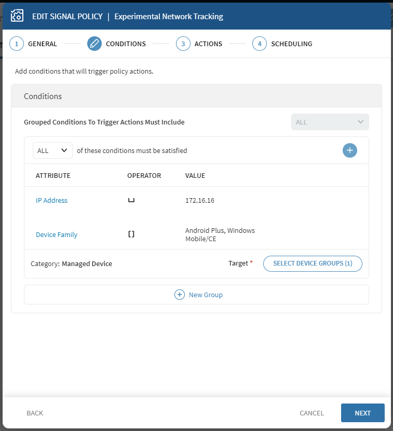The width and height of the screenshot is (393, 431).
Task: Open the Device Family attribute link
Action: click(x=57, y=235)
